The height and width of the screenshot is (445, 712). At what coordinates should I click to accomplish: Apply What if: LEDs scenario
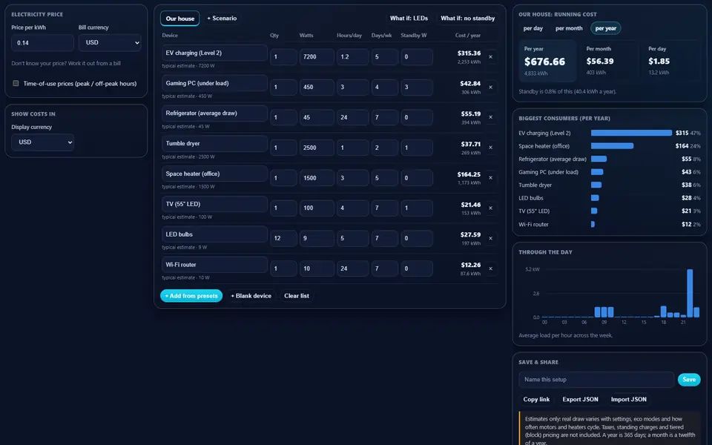pyautogui.click(x=409, y=19)
